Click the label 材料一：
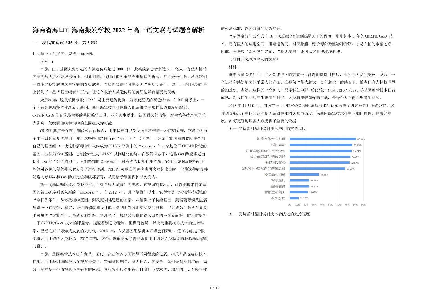 pyautogui.click(x=47, y=61)
